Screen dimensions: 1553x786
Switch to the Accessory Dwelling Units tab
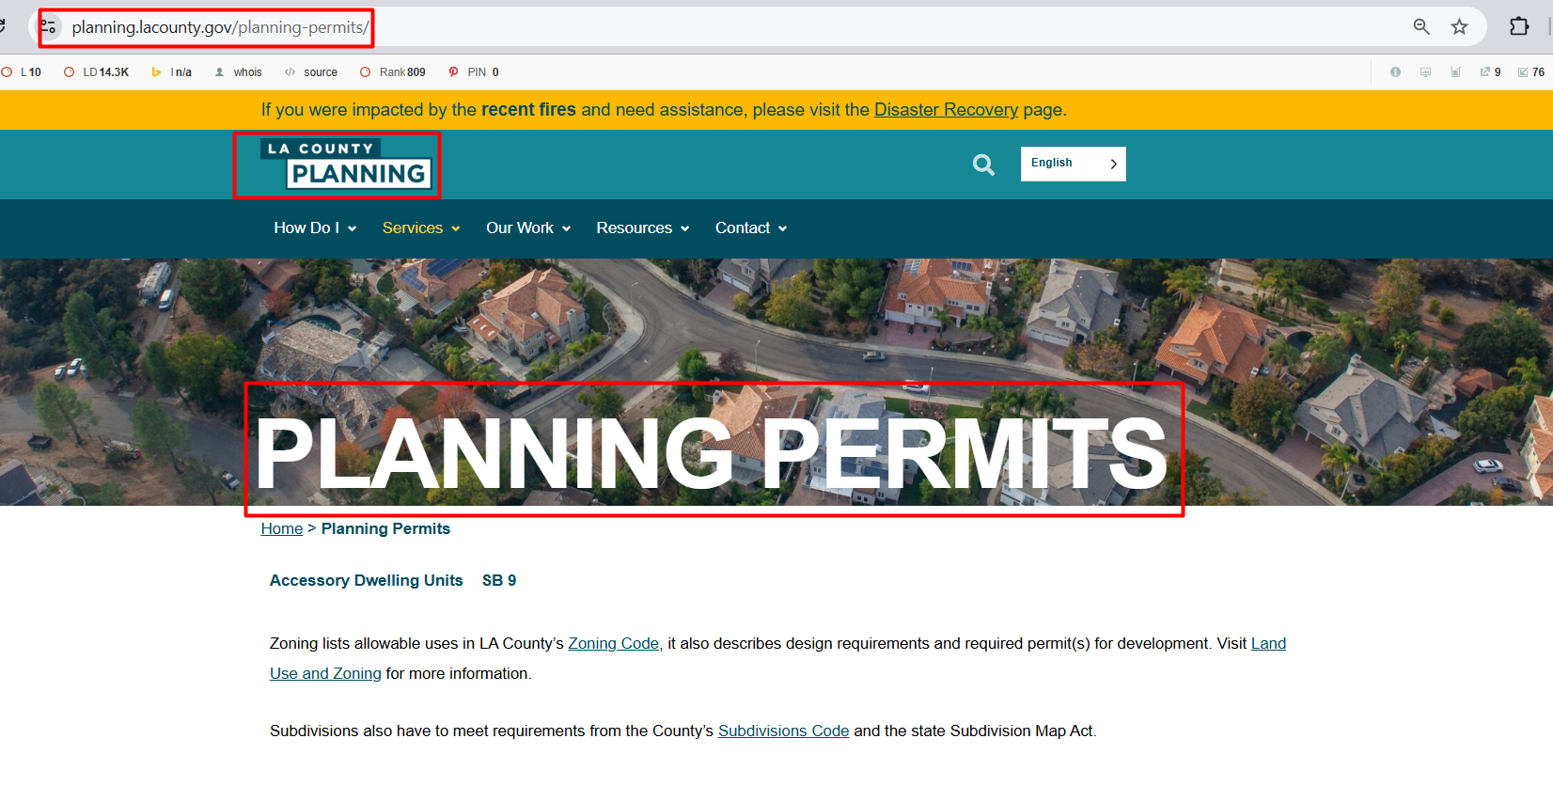click(367, 581)
